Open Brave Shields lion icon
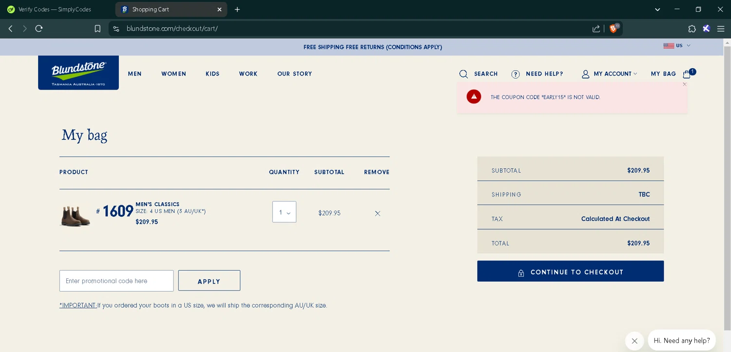 (x=614, y=28)
